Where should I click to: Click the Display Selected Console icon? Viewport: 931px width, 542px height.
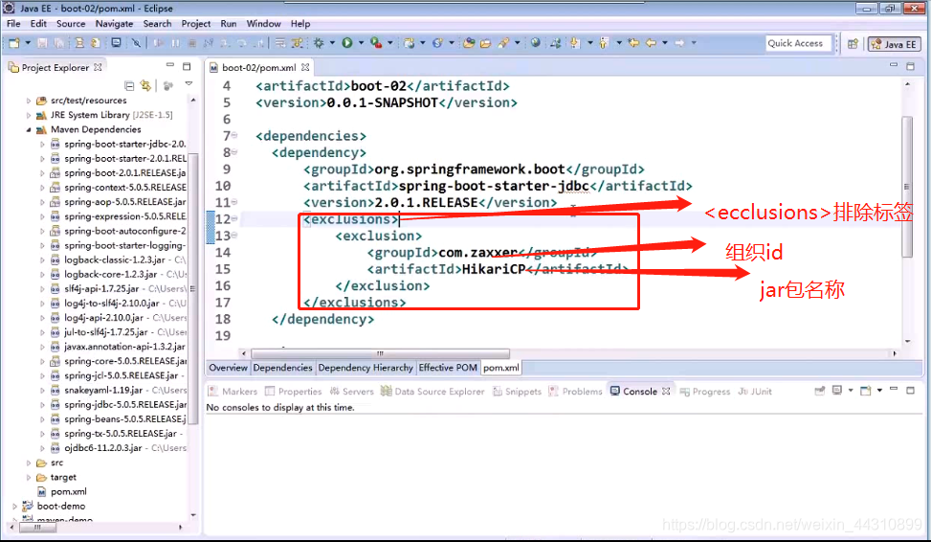coord(837,391)
